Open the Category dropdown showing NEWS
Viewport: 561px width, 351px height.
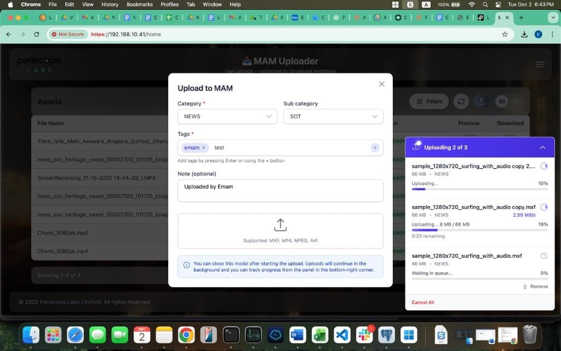click(x=227, y=117)
